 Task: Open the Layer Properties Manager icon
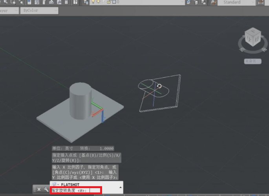(86, 2)
